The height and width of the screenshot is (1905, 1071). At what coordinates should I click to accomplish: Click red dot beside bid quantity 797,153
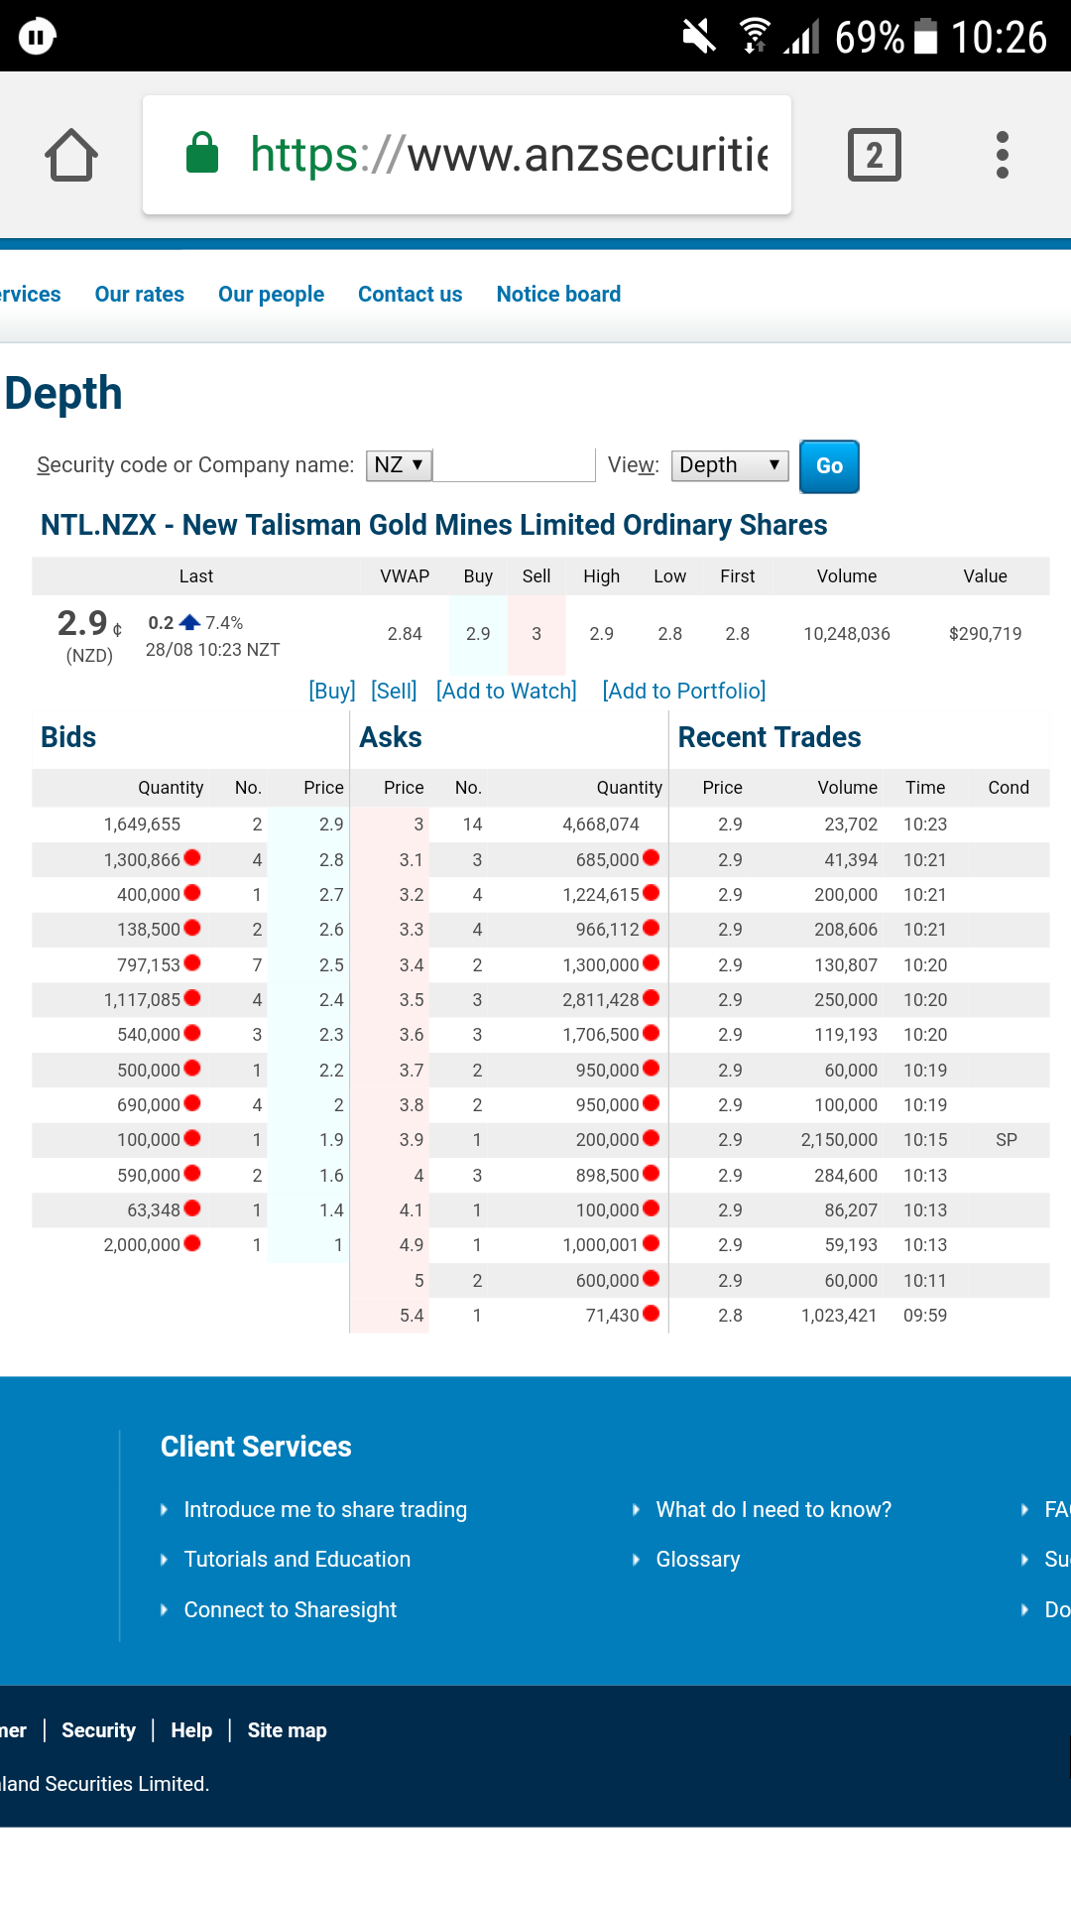[192, 963]
